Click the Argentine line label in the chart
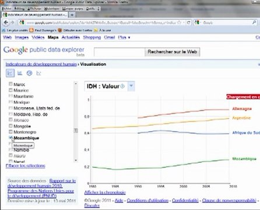260x210 pixels. pyautogui.click(x=241, y=118)
